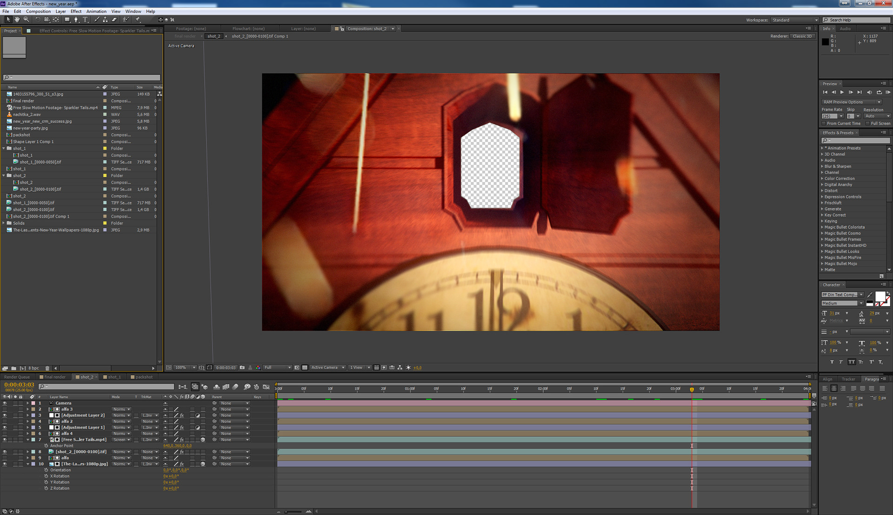Click the white text fill color swatch
This screenshot has height=515, width=893.
click(880, 296)
